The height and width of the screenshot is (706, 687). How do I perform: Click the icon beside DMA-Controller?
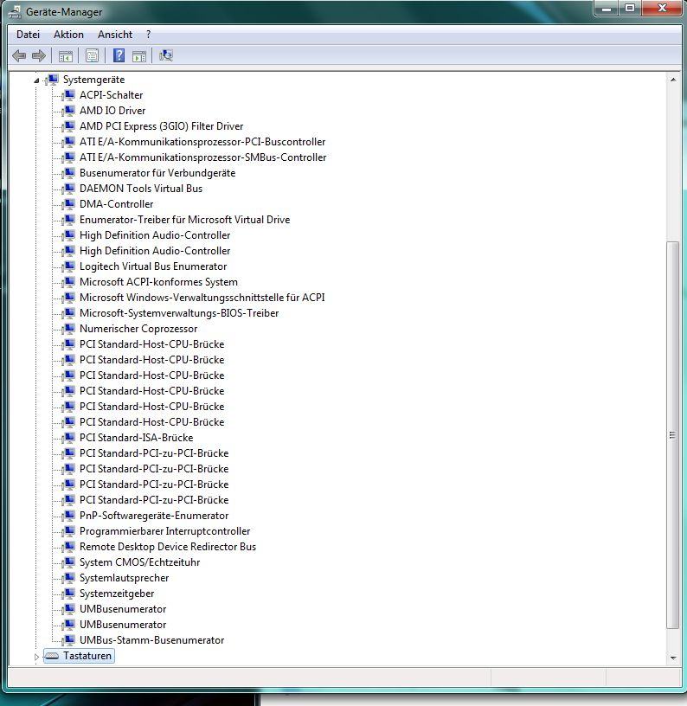pos(68,204)
